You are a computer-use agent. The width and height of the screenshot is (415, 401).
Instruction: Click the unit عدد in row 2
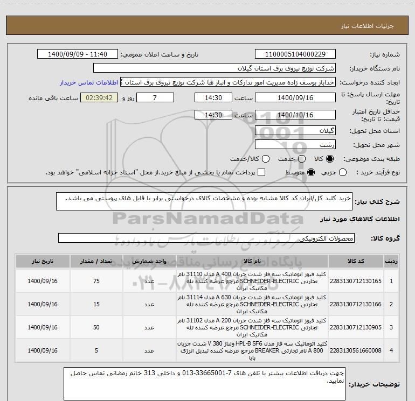click(149, 305)
